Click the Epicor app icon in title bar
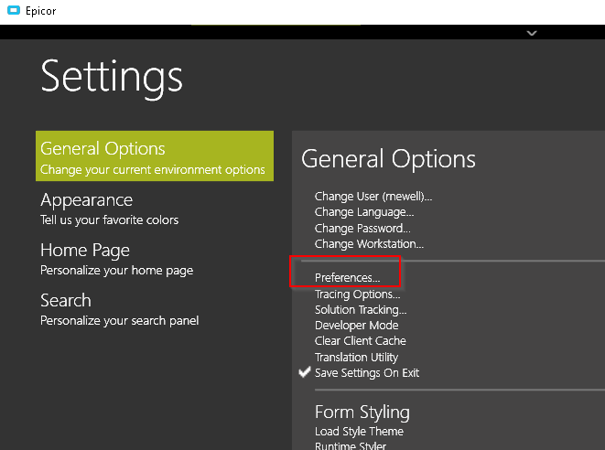The width and height of the screenshot is (605, 450). click(x=14, y=10)
